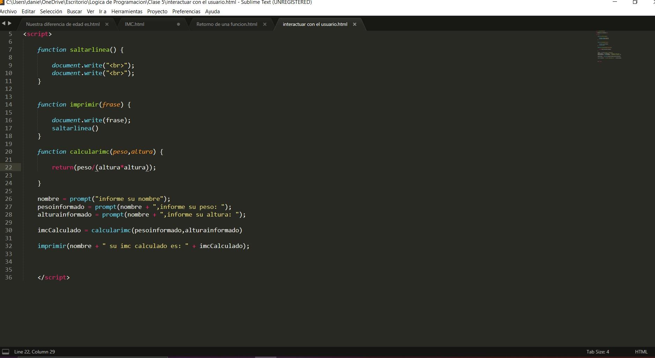
Task: Click the minimap code preview
Action: pyautogui.click(x=609, y=46)
